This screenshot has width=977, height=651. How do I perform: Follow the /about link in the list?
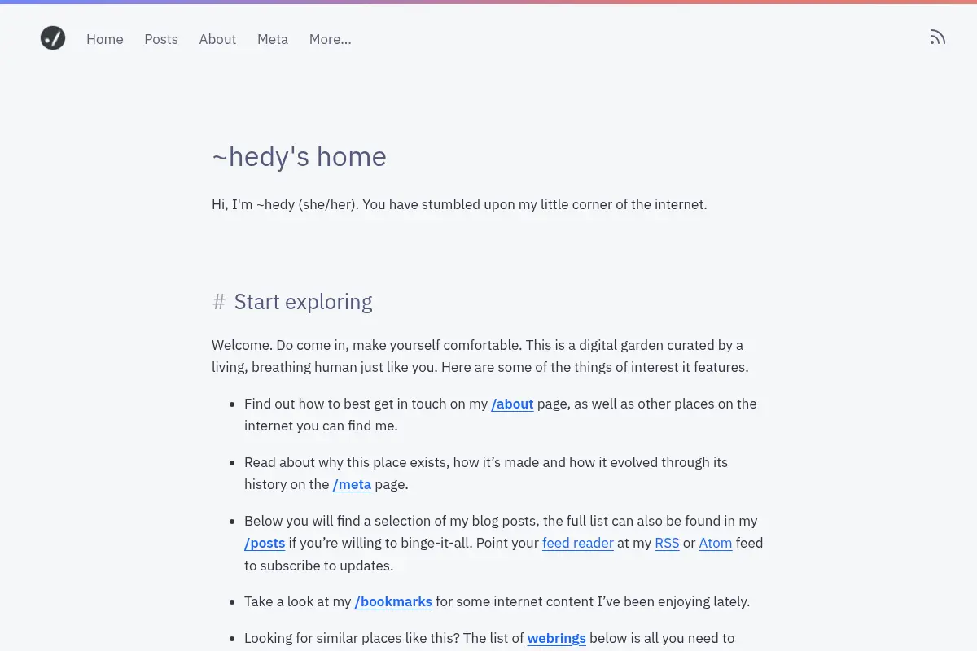tap(512, 404)
